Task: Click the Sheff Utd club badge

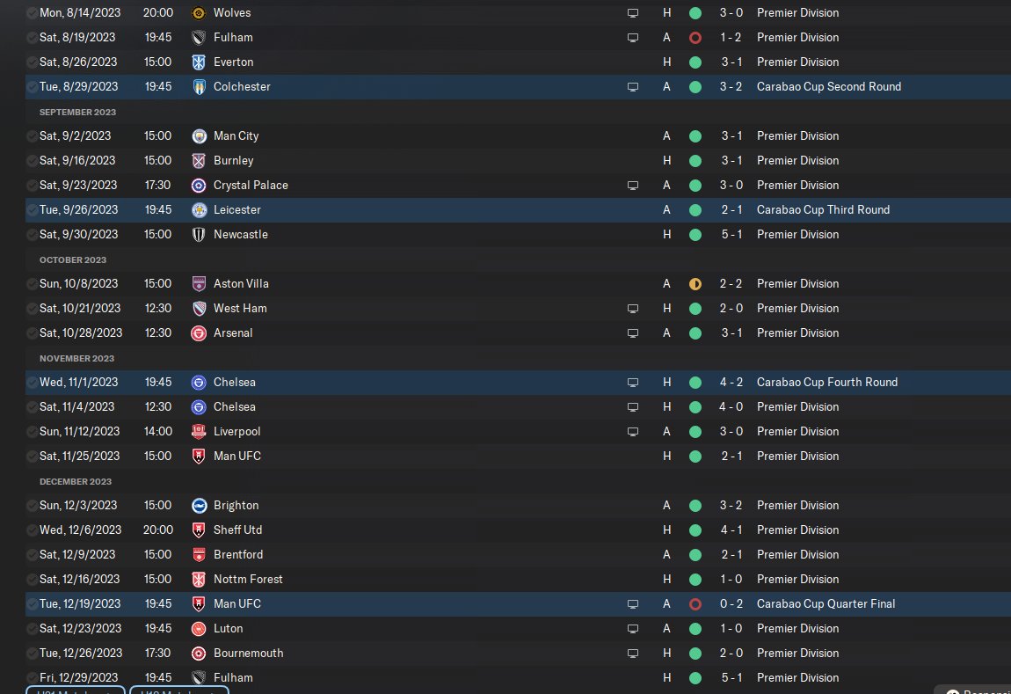Action: point(199,530)
